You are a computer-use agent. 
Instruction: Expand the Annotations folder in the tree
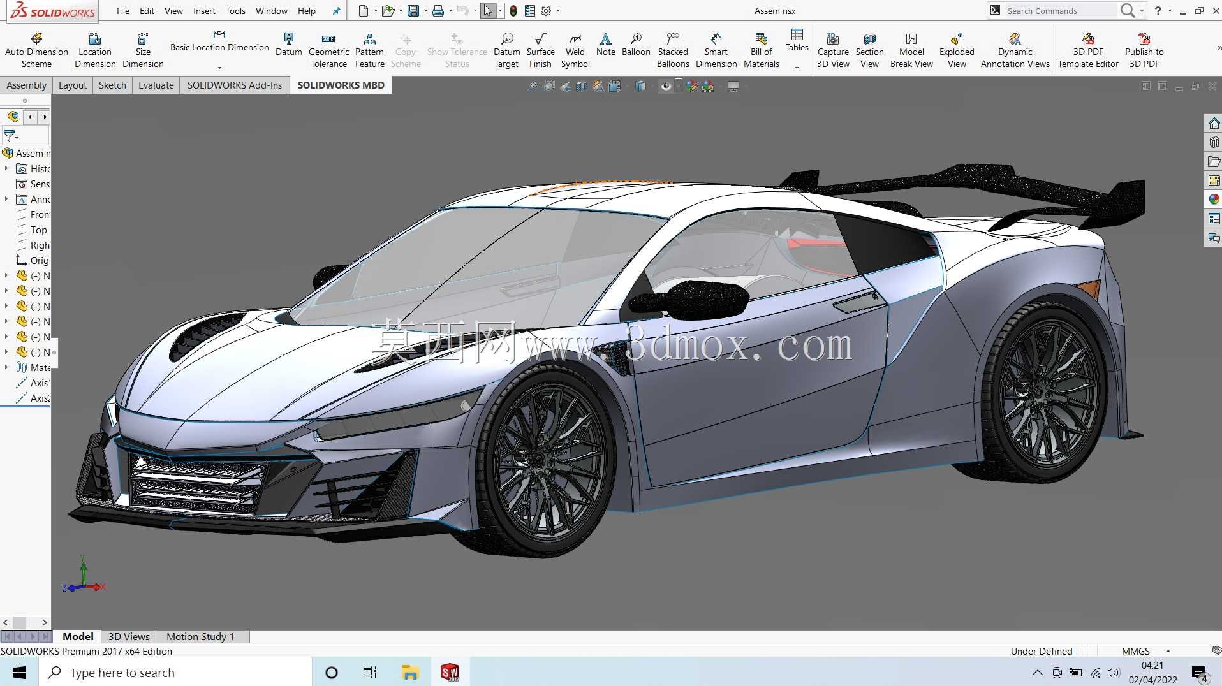(x=6, y=199)
